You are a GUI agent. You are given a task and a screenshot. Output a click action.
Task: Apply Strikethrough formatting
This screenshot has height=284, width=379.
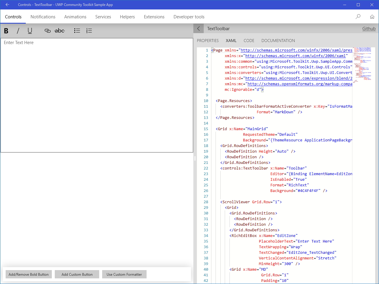click(60, 30)
